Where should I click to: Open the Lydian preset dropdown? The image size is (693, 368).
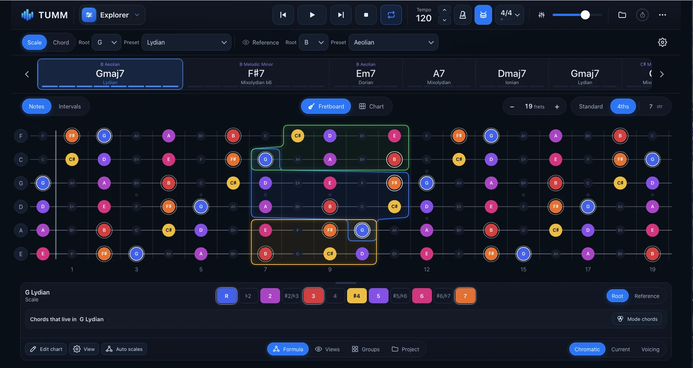[x=186, y=42]
